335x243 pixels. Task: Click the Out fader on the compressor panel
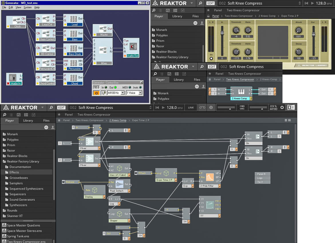pyautogui.click(x=314, y=34)
